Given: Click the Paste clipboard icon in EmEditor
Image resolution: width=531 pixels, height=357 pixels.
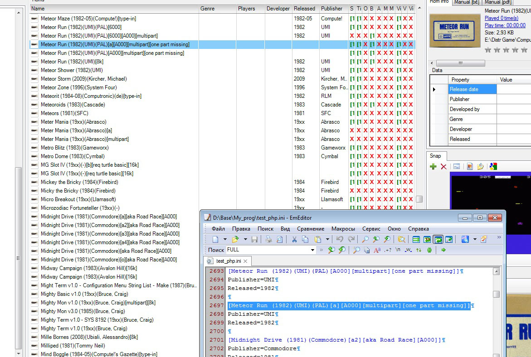Looking at the screenshot, I should [318, 240].
